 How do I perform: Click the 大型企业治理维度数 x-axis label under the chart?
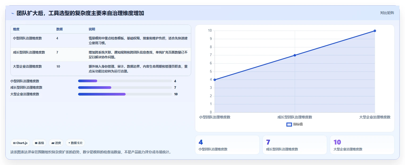[375, 117]
